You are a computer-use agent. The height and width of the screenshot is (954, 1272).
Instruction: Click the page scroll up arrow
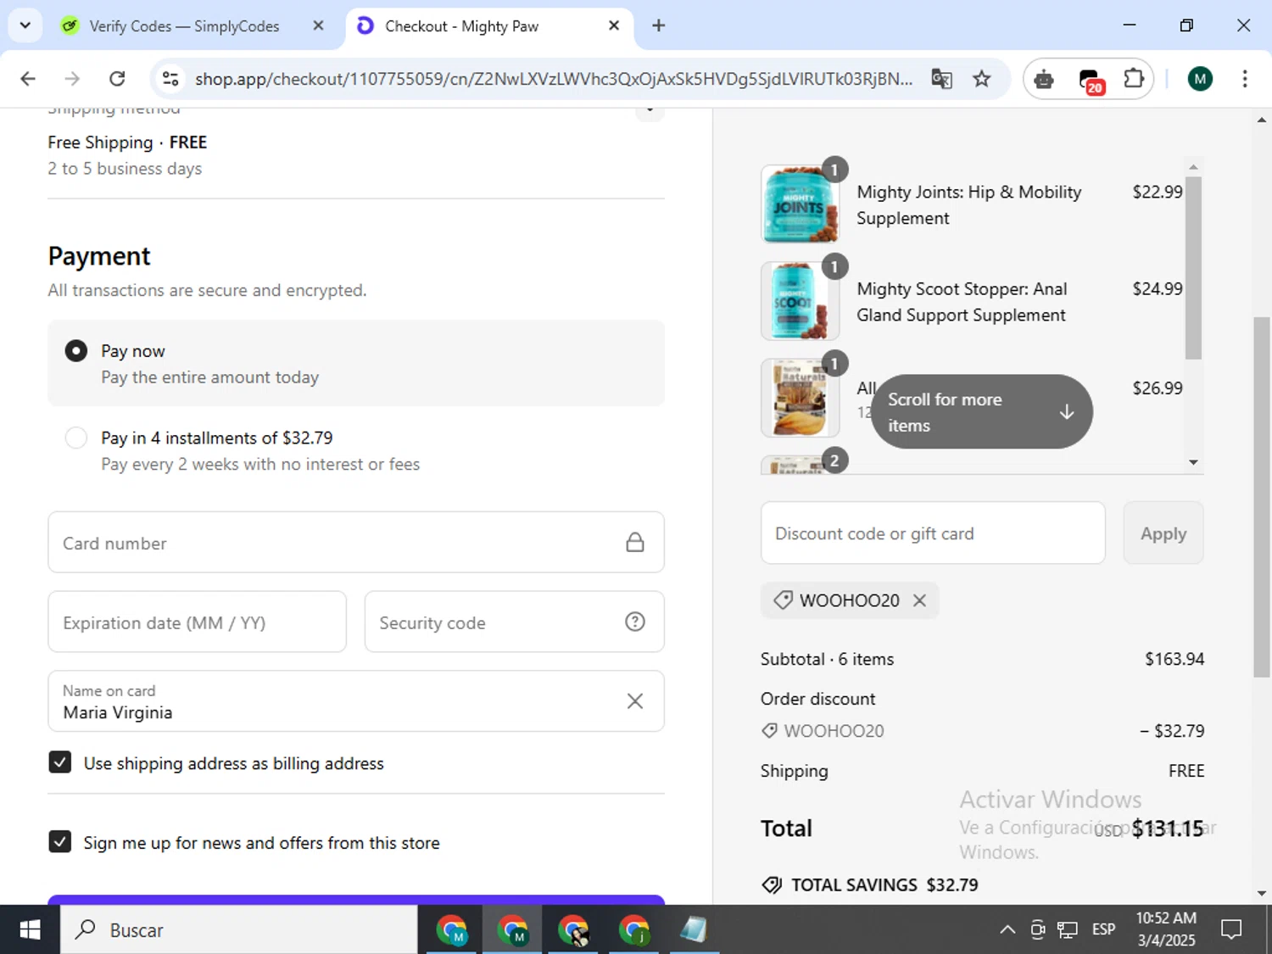(1262, 120)
